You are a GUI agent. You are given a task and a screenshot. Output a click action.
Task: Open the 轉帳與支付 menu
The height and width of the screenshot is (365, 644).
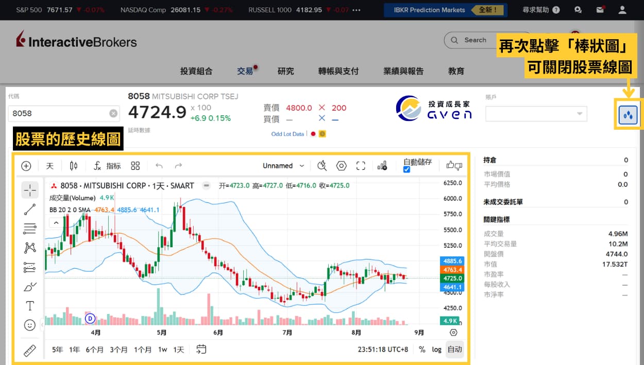pyautogui.click(x=338, y=71)
